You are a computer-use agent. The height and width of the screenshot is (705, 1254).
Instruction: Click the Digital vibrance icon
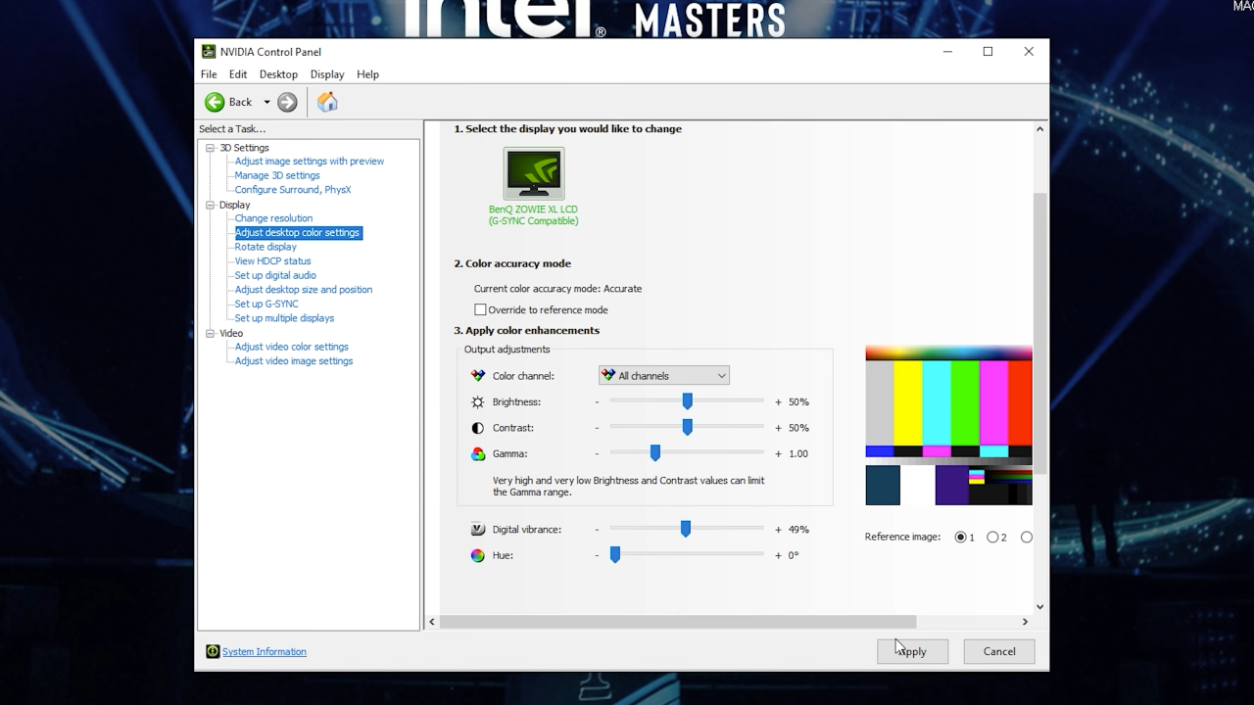click(x=478, y=530)
